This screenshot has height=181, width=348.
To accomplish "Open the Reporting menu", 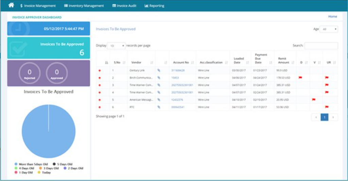I will point(154,6).
